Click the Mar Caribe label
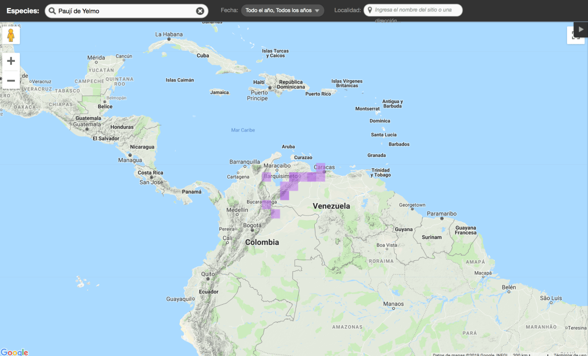The width and height of the screenshot is (588, 356). pos(243,130)
